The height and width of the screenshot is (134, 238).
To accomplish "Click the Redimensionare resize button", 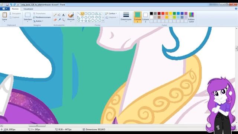I will tap(42, 17).
